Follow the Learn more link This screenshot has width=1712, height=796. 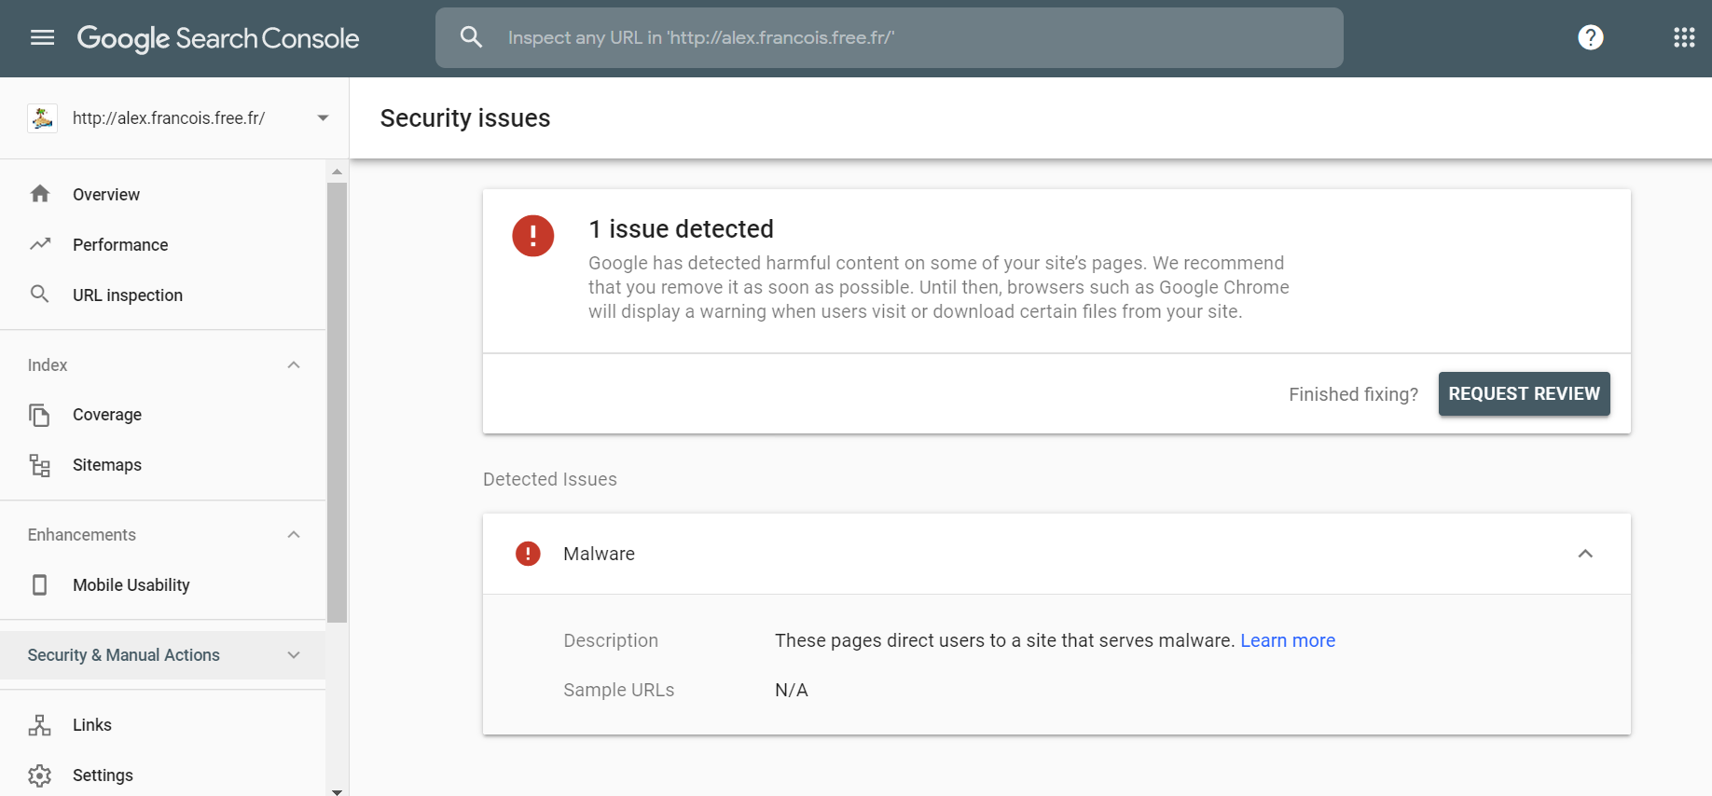point(1287,640)
